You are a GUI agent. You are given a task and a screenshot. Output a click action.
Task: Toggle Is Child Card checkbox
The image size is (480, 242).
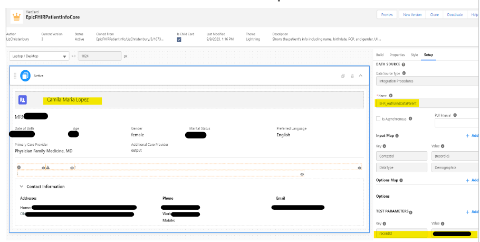(179, 40)
